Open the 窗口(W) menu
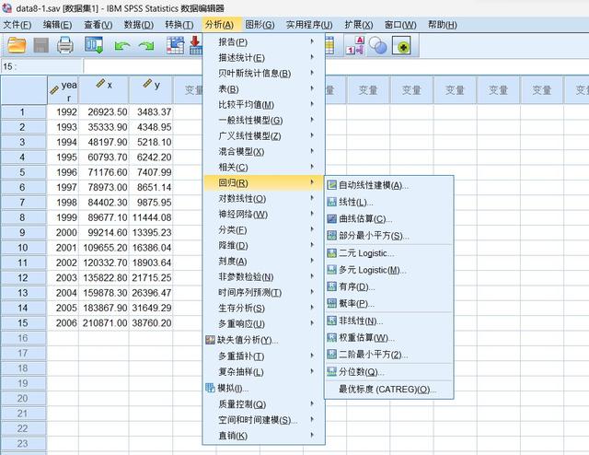Screen dimensions: 589x455 point(400,25)
